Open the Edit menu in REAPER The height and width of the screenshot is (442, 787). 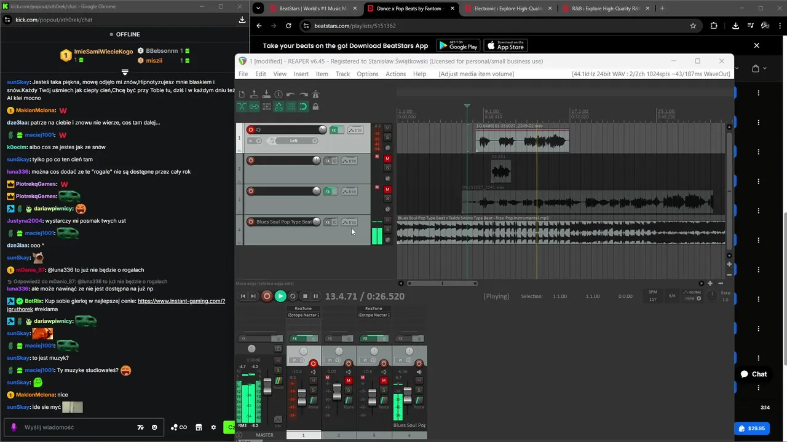coord(261,74)
